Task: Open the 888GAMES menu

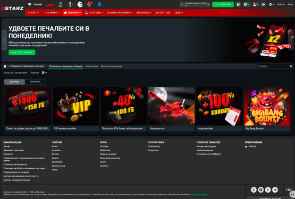Action: pos(144,13)
